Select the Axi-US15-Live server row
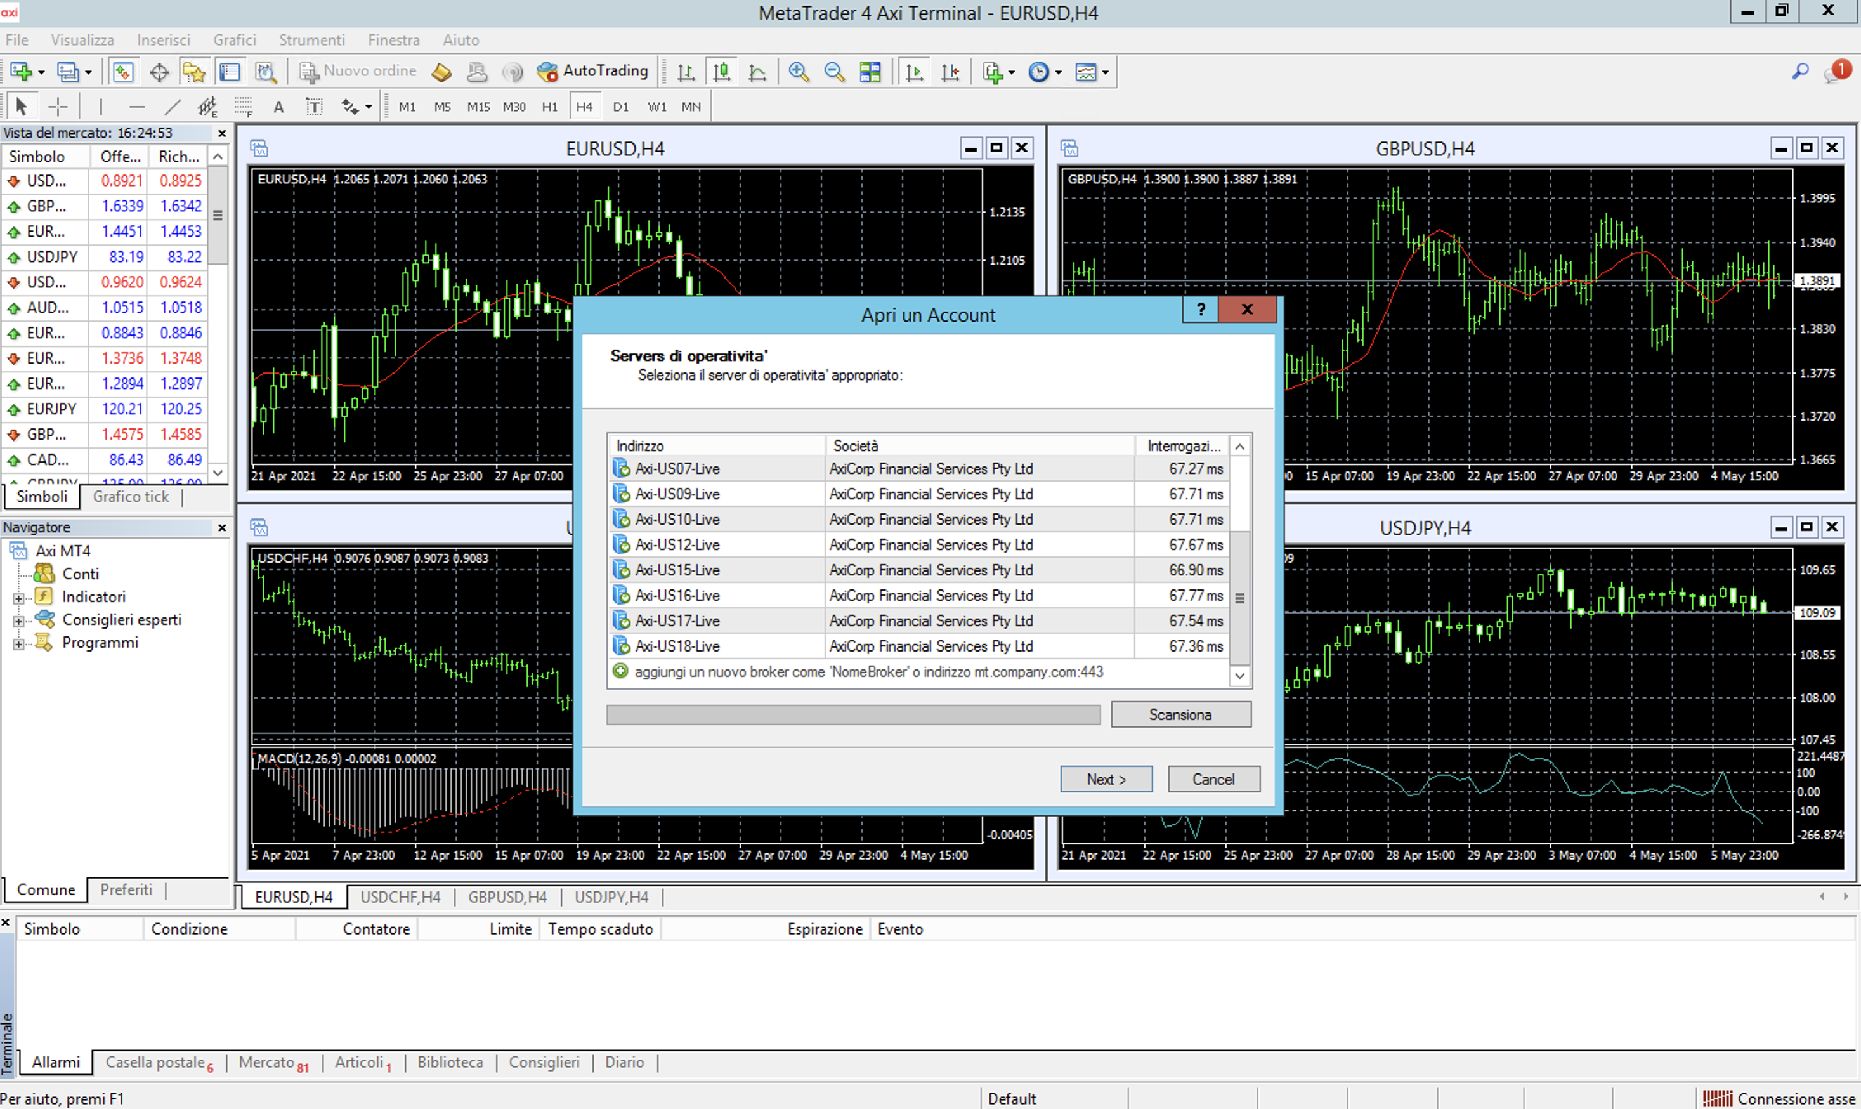1861x1109 pixels. 677,570
